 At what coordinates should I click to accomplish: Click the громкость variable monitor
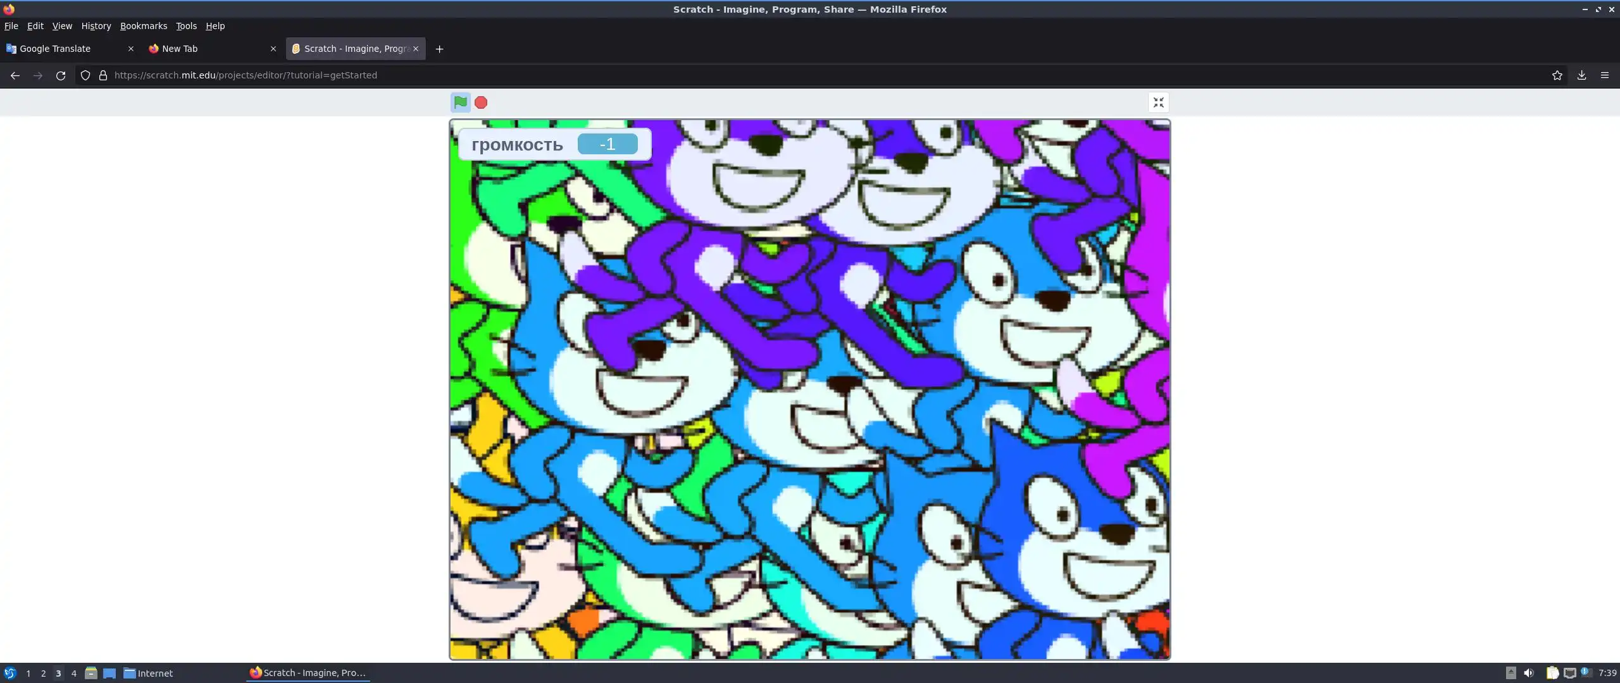[554, 144]
